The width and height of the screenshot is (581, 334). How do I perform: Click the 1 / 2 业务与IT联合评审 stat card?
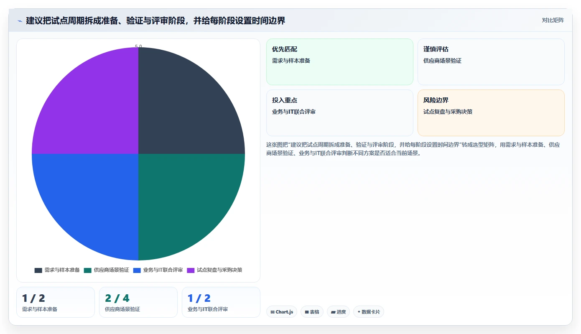221,302
